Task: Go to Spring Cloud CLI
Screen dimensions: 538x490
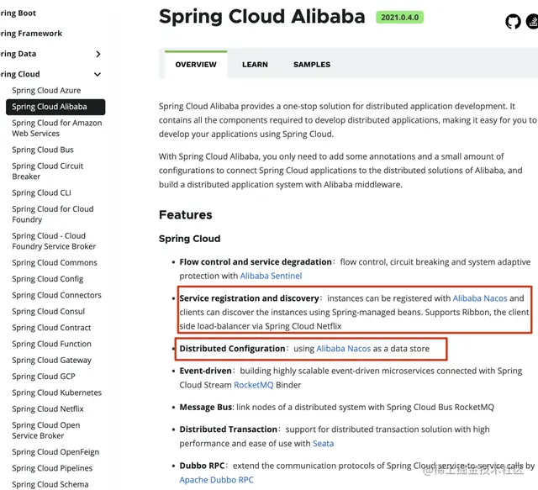Action: [41, 192]
